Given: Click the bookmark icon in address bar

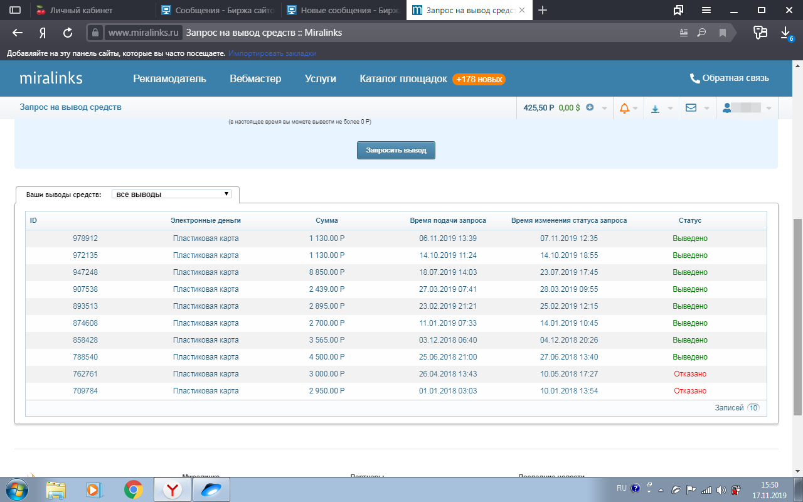Looking at the screenshot, I should click(723, 33).
